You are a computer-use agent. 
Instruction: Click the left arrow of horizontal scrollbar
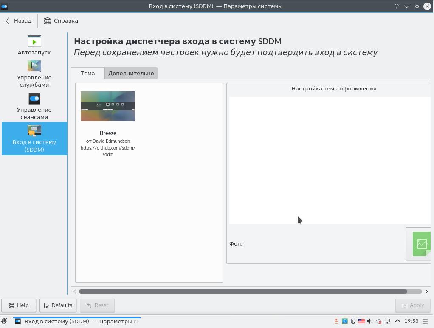coord(75,291)
